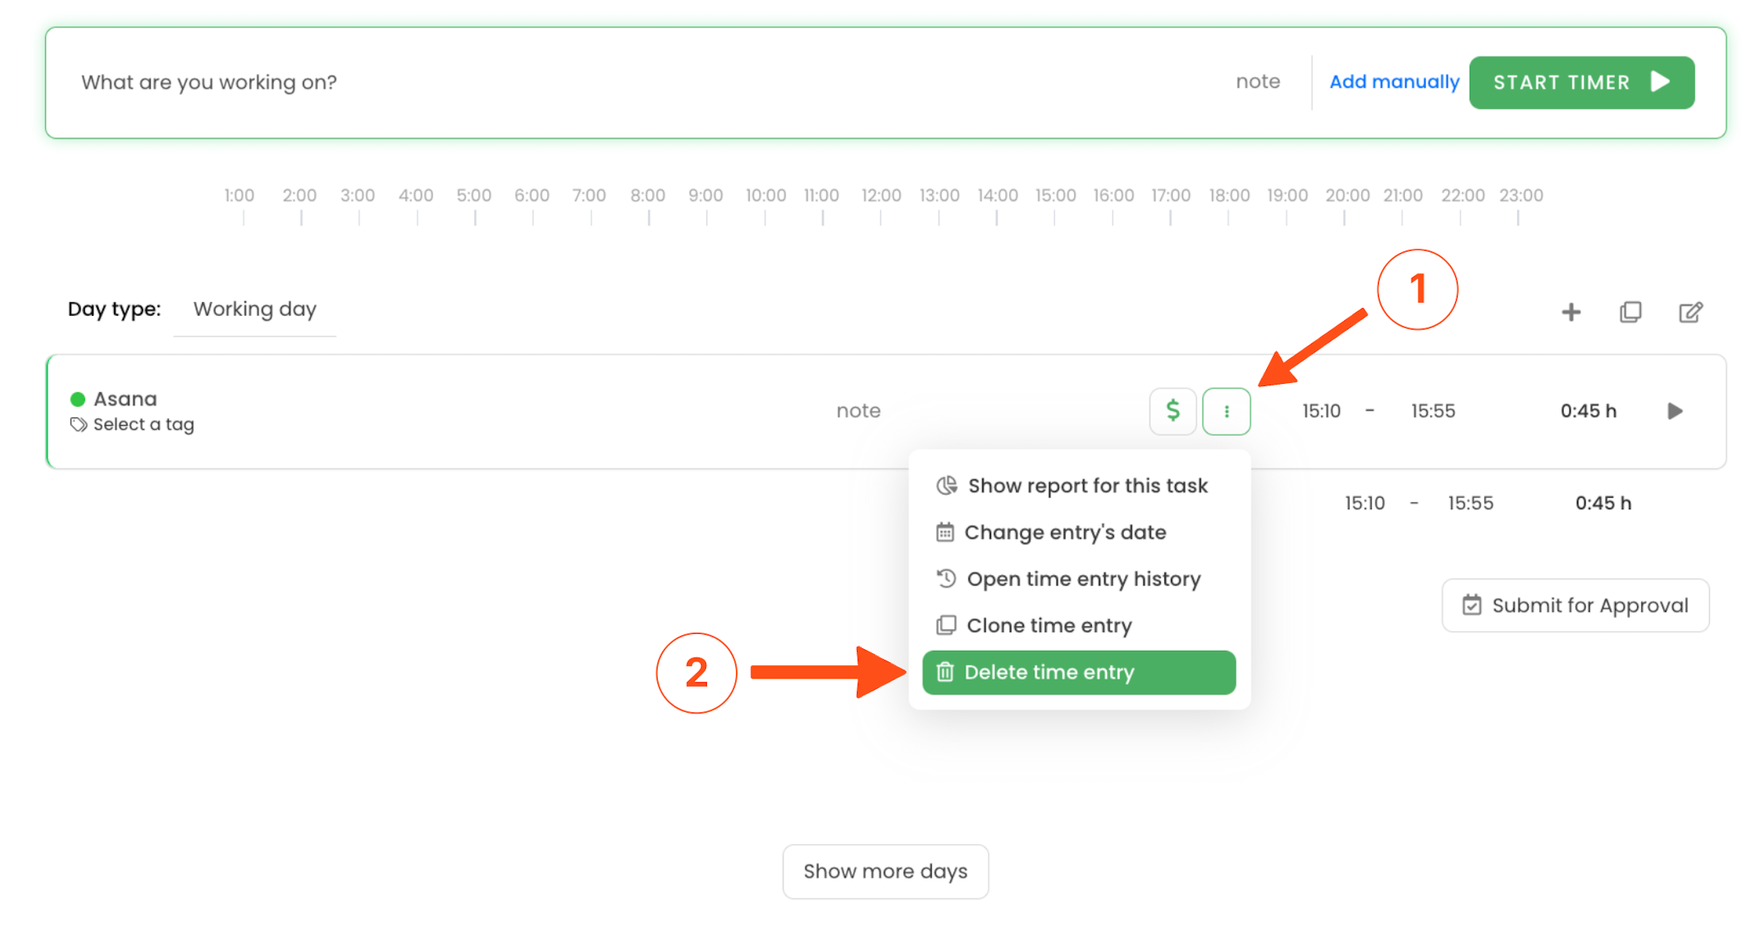
Task: Click the Show more days button
Action: [x=885, y=871]
